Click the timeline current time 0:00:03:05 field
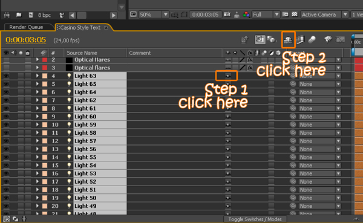The width and height of the screenshot is (363, 223). (25, 40)
